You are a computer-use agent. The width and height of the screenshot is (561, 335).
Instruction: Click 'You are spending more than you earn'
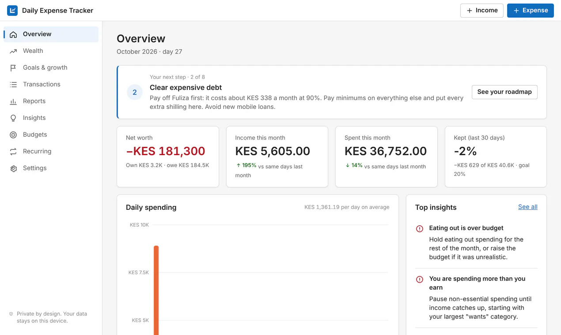tap(478, 283)
